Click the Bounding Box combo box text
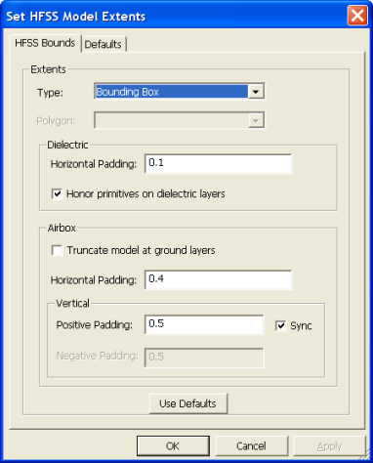This screenshot has height=463, width=373. (172, 92)
